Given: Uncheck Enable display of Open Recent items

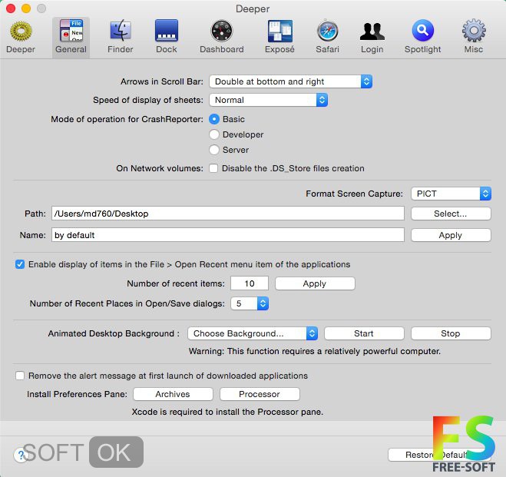Looking at the screenshot, I should pos(20,264).
